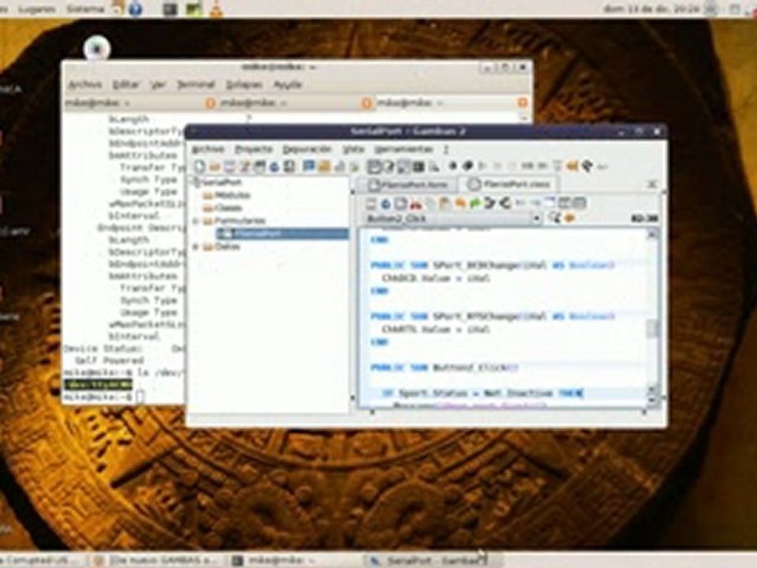The height and width of the screenshot is (568, 757).
Task: Click the 'IF Sport.Status = Net.Inactive THEN' line
Action: [x=483, y=393]
